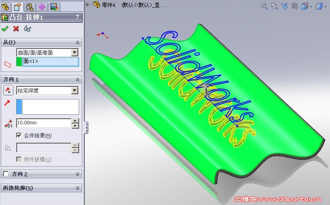
Task: Click the red arrow extrusion direction icon
Action: tap(7, 103)
